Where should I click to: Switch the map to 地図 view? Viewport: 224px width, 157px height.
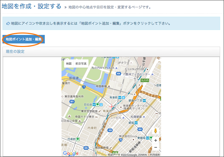coord(69,63)
